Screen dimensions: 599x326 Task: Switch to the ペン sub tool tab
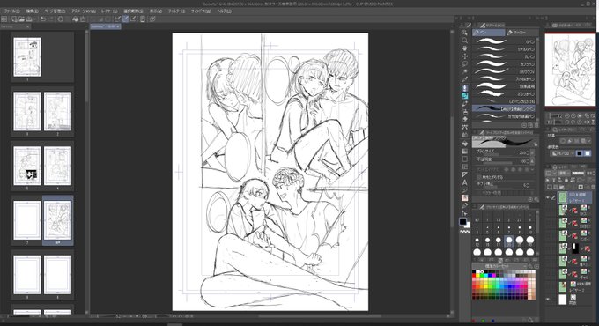pos(489,33)
